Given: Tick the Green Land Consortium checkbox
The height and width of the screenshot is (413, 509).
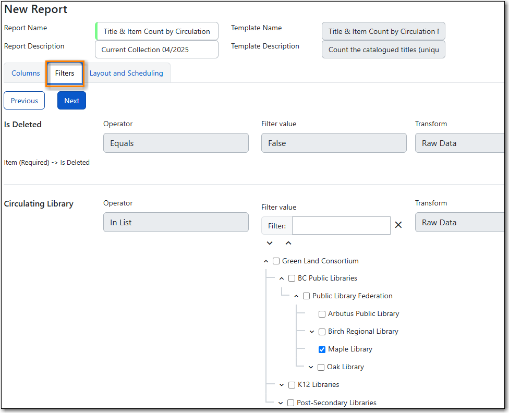Looking at the screenshot, I should click(276, 261).
